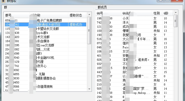Select the 条自媒体 group row
The width and height of the screenshot is (185, 101).
(x=46, y=41)
